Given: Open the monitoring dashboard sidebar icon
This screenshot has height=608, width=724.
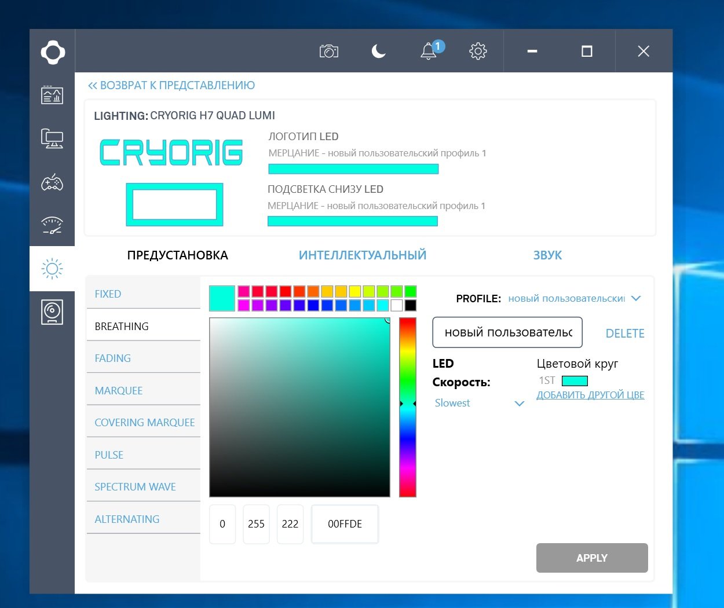Looking at the screenshot, I should (x=52, y=95).
